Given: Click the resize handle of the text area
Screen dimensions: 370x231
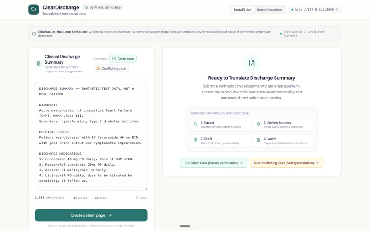Looking at the screenshot, I should point(146,188).
